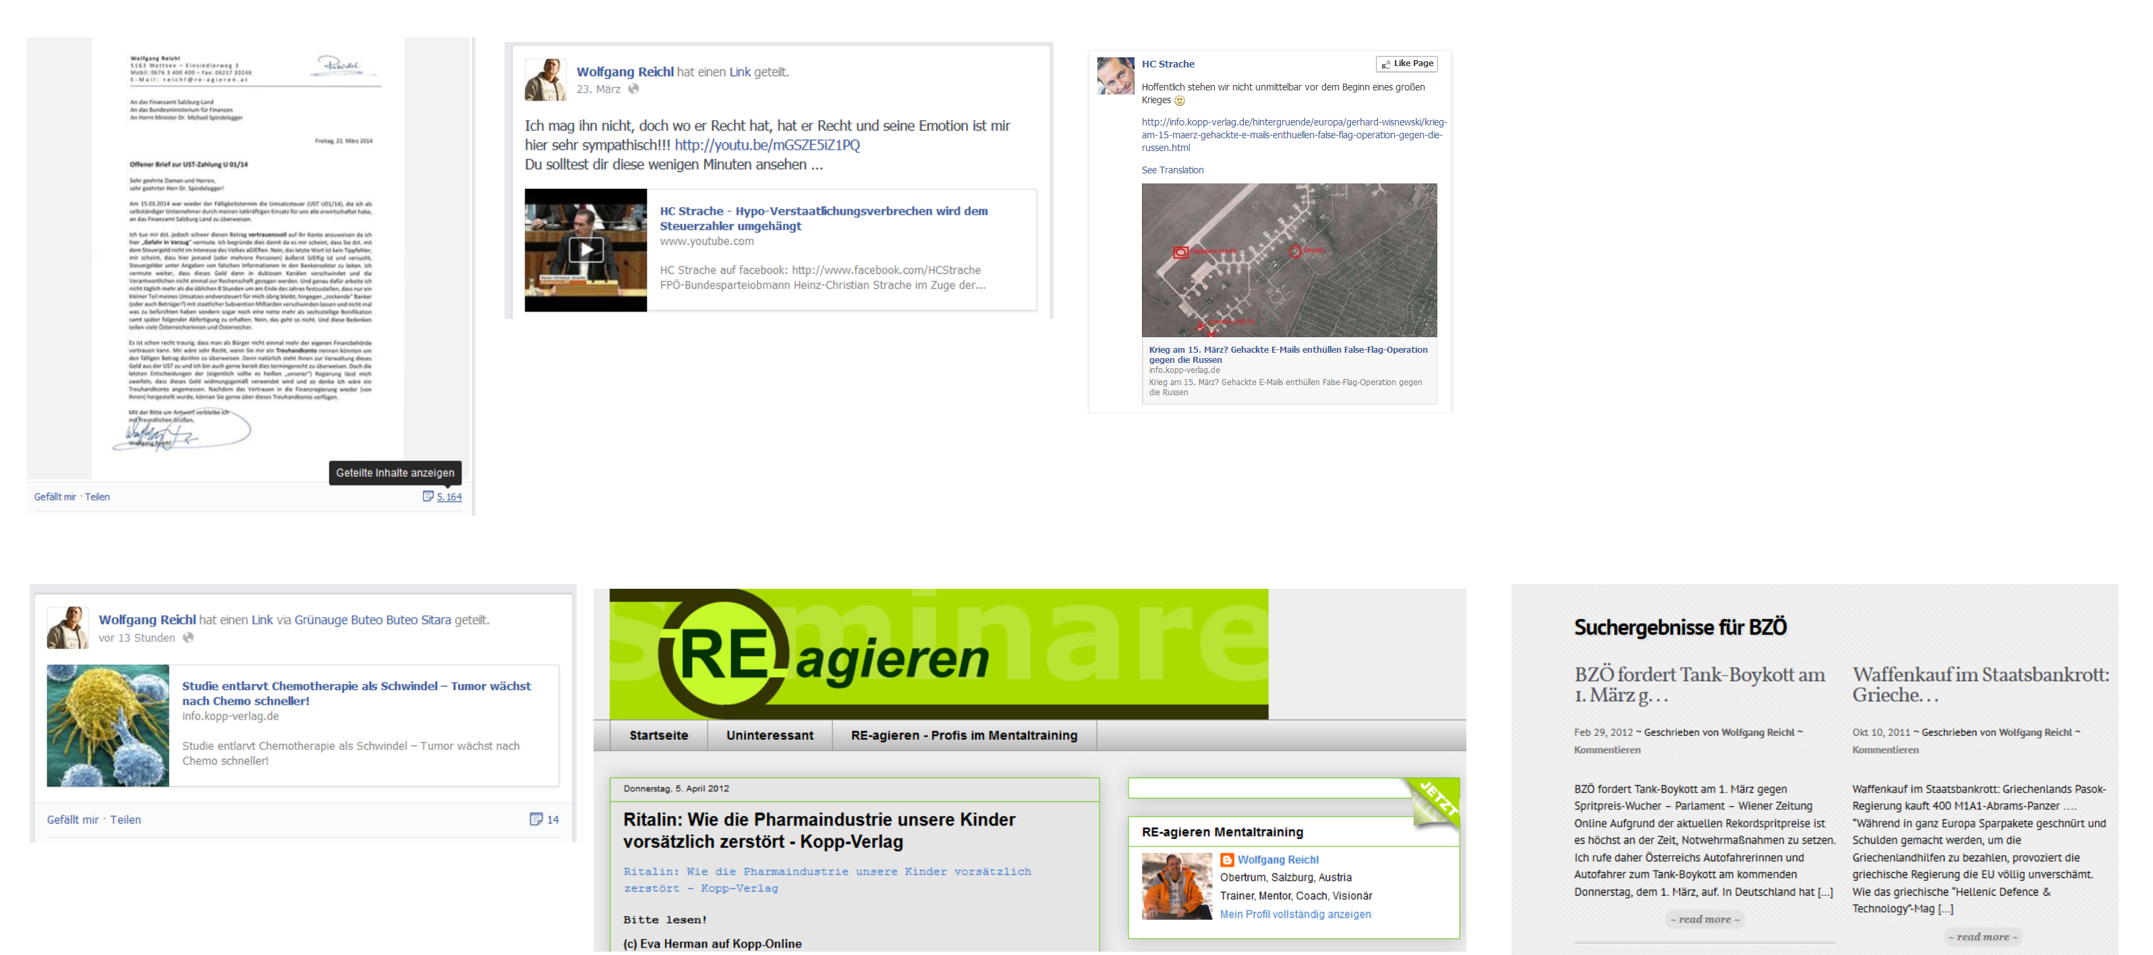This screenshot has height=955, width=2153.
Task: Click HC Strache's profile picture
Action: pyautogui.click(x=1115, y=76)
